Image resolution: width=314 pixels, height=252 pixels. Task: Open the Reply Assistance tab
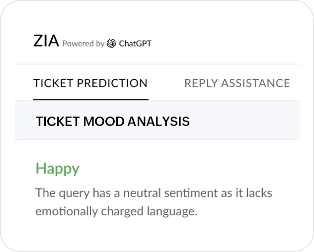point(237,83)
